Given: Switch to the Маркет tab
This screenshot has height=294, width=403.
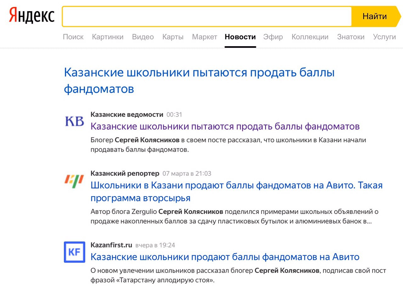Looking at the screenshot, I should (205, 37).
